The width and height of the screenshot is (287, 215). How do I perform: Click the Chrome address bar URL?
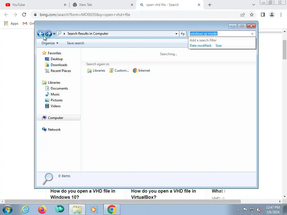coord(85,15)
